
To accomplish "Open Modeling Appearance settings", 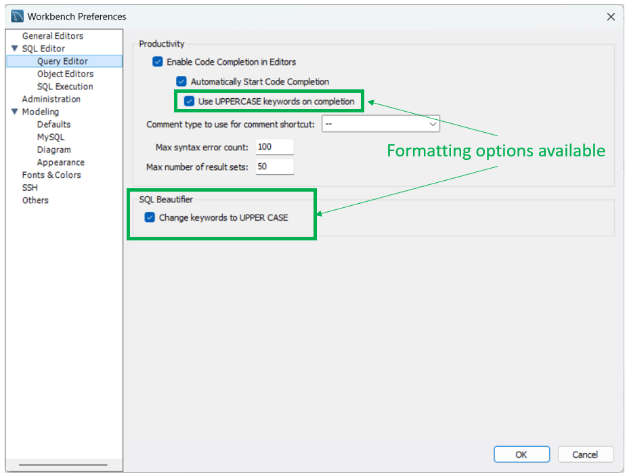I will click(61, 163).
